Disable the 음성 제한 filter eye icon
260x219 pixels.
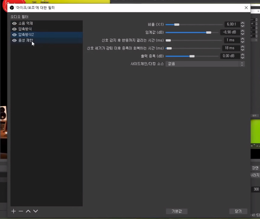14,40
